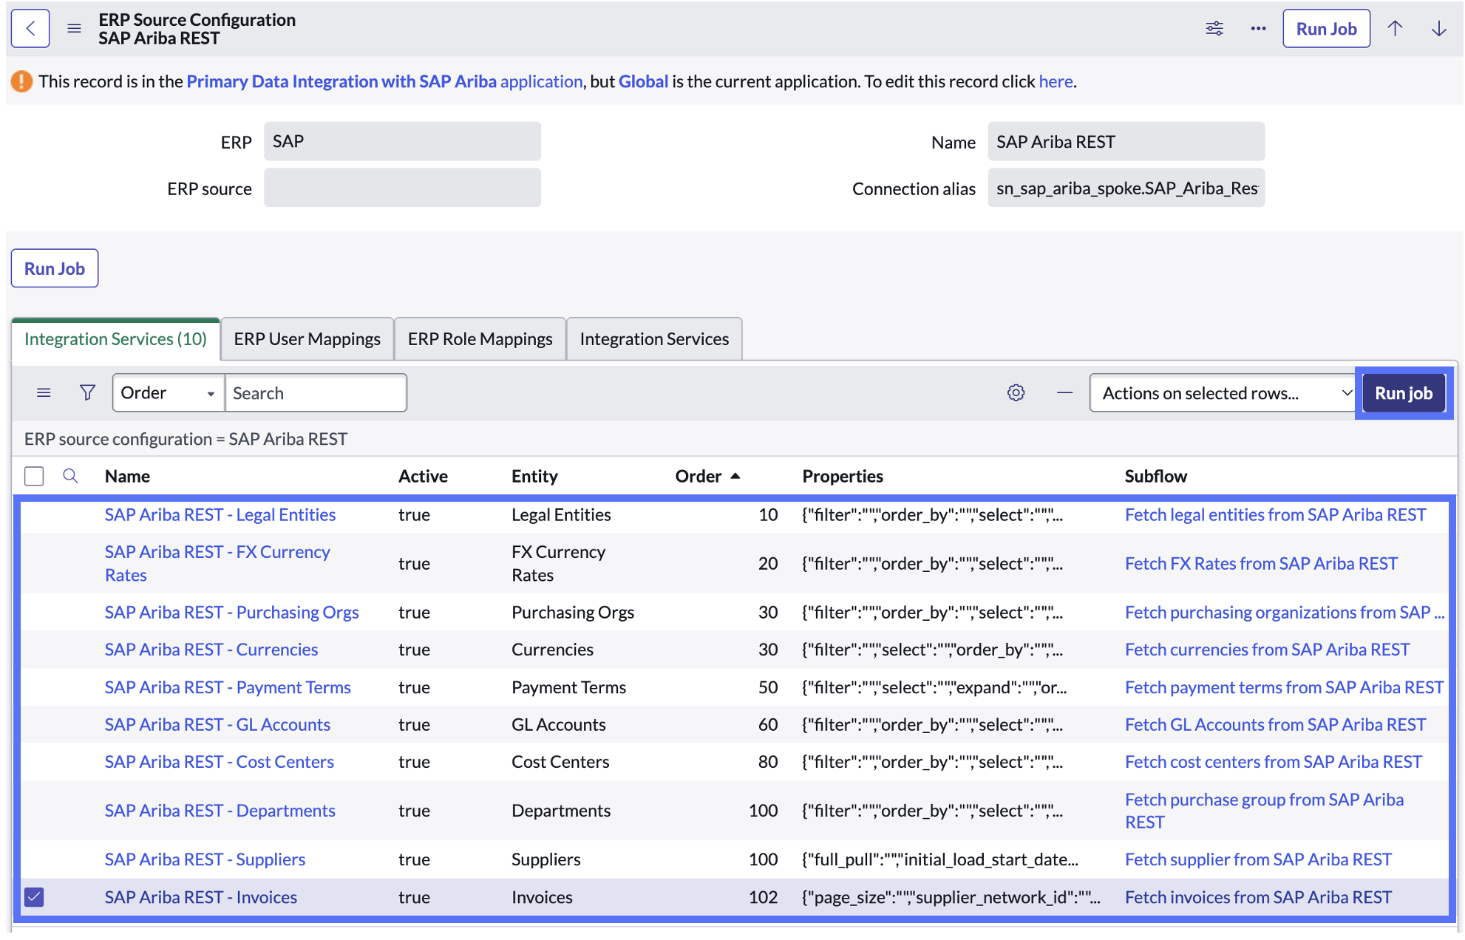Click the Invoices row Properties cell
1465x940 pixels.
[951, 897]
